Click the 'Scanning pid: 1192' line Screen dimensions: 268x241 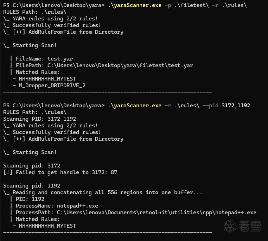32,186
